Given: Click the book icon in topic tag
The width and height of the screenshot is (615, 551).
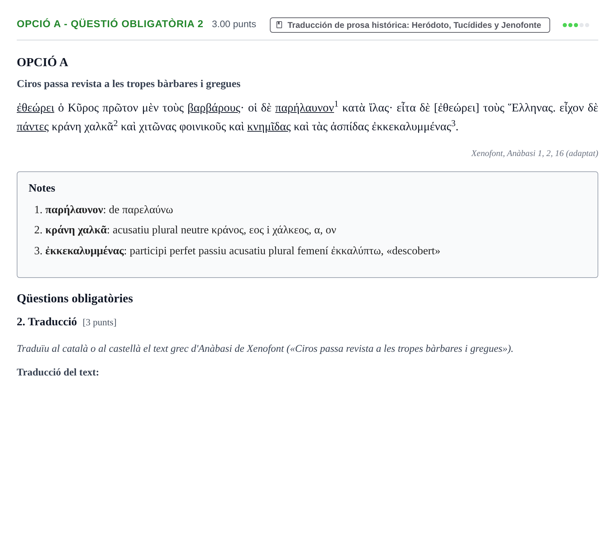Looking at the screenshot, I should (x=279, y=25).
